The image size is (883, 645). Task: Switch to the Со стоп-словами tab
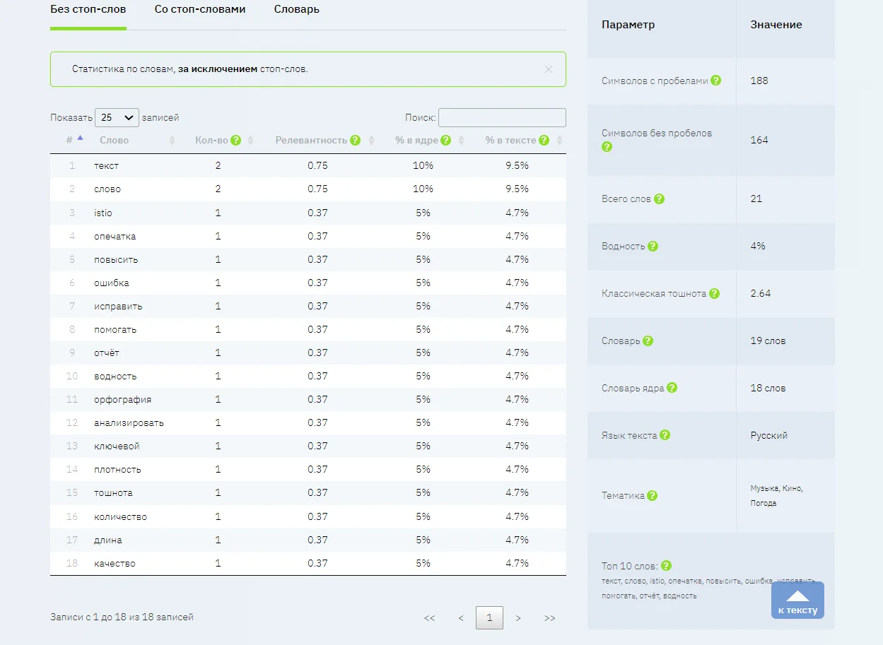click(200, 10)
